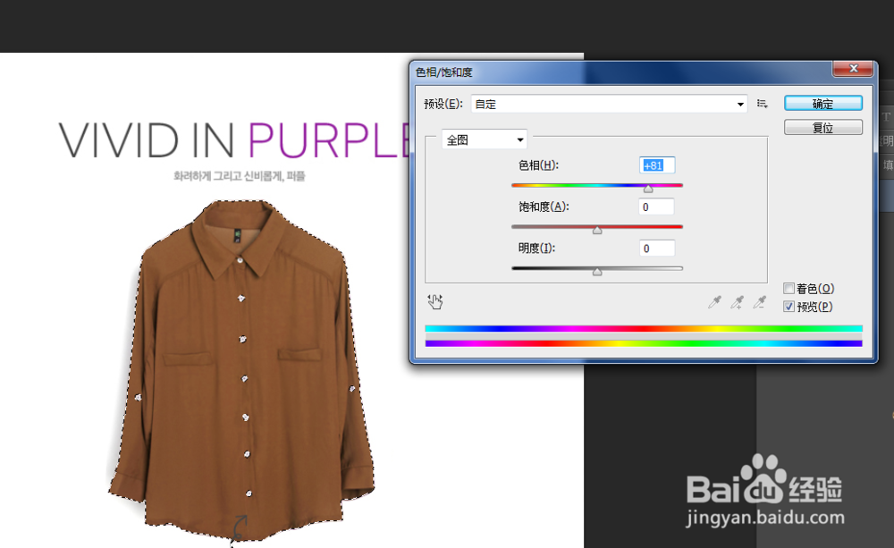
Task: Expand the 全图 channel dropdown
Action: tap(484, 139)
